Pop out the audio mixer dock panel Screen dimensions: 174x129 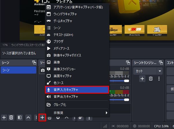pos(128,63)
